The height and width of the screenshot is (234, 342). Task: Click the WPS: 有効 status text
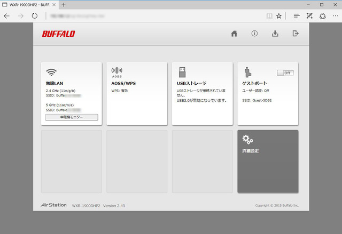point(119,91)
